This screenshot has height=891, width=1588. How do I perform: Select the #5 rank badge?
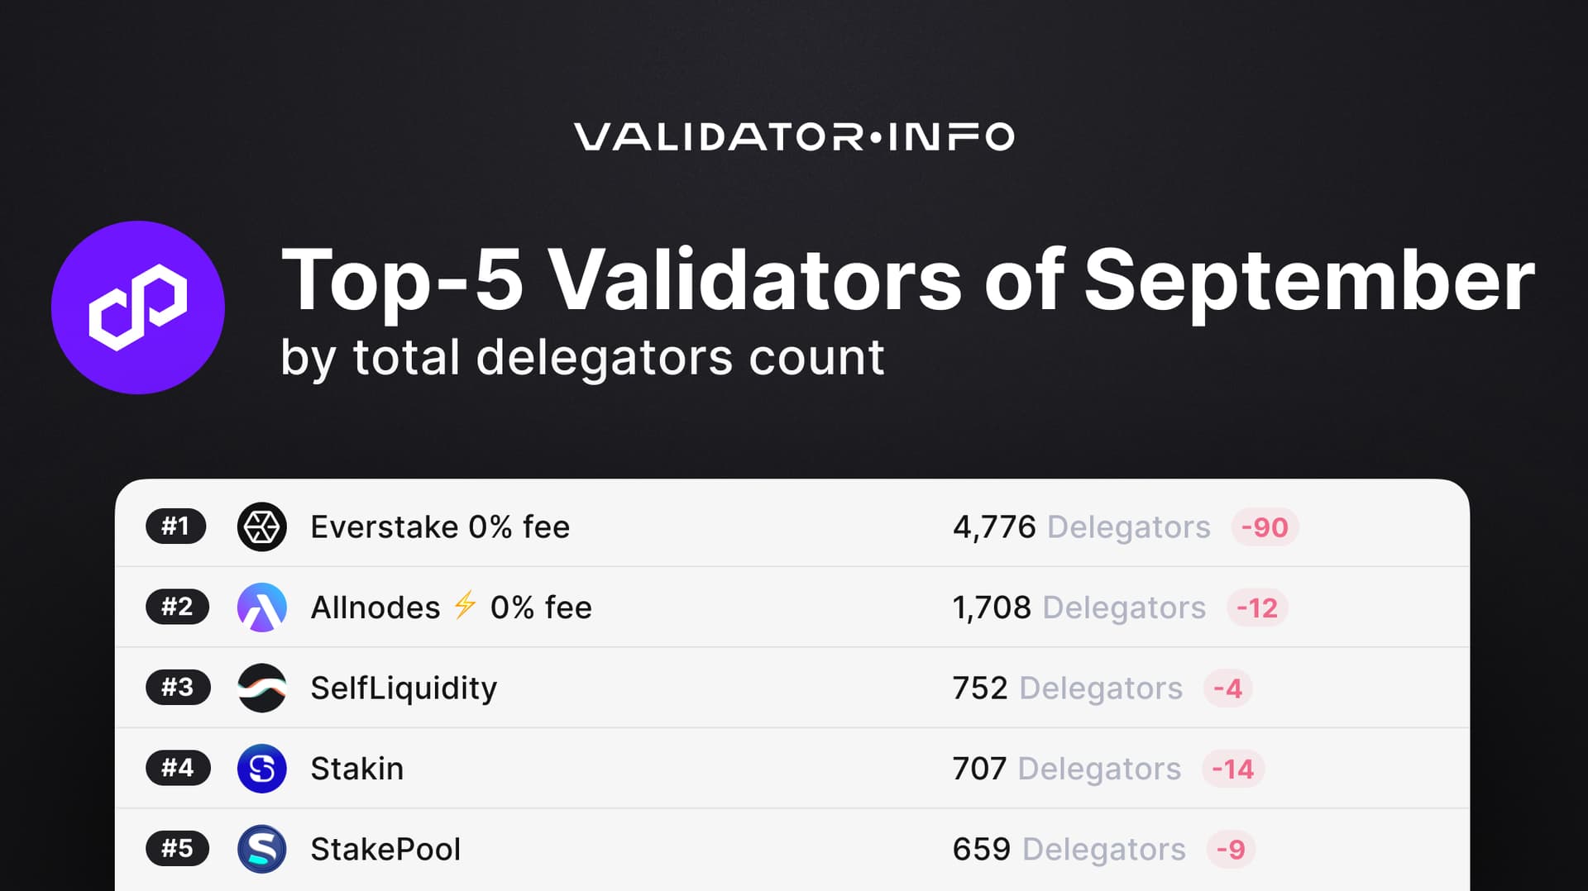point(177,849)
